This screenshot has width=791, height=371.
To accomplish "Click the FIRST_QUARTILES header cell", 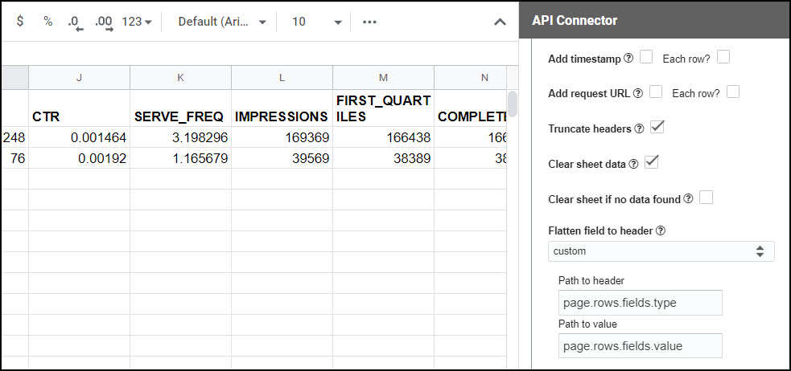I will [383, 108].
